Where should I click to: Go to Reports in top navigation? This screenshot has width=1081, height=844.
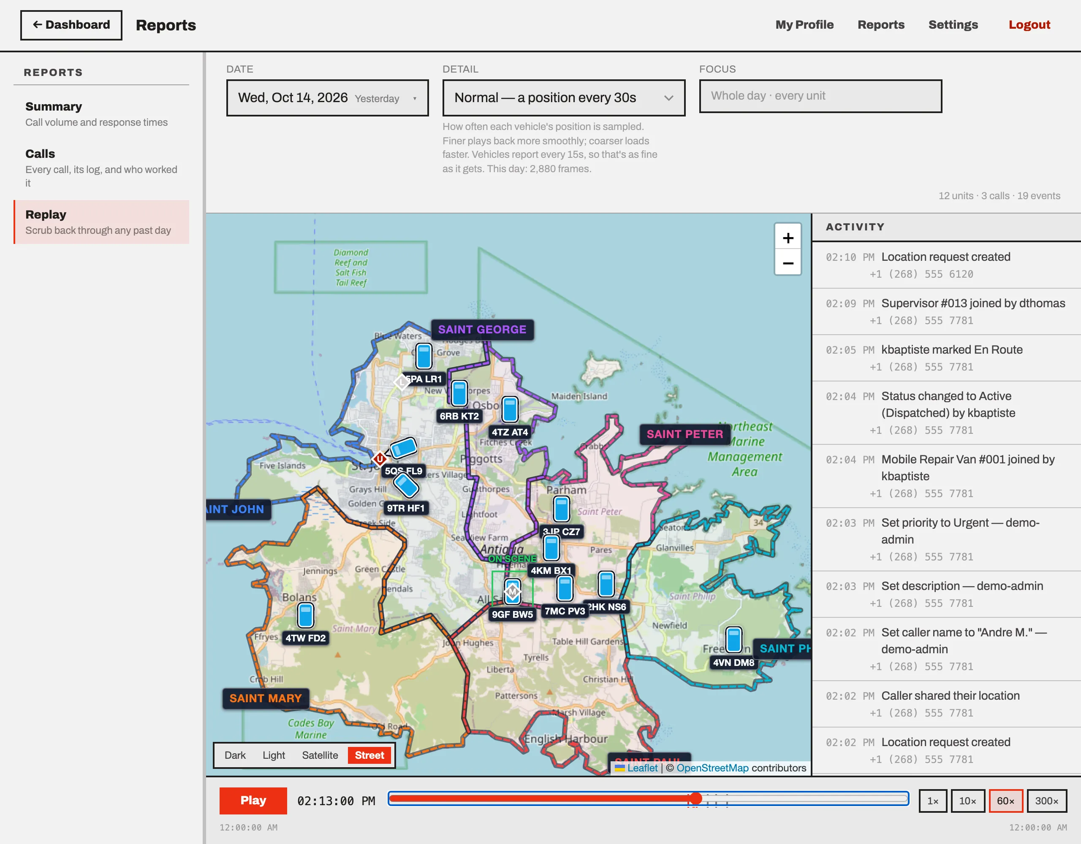point(880,25)
